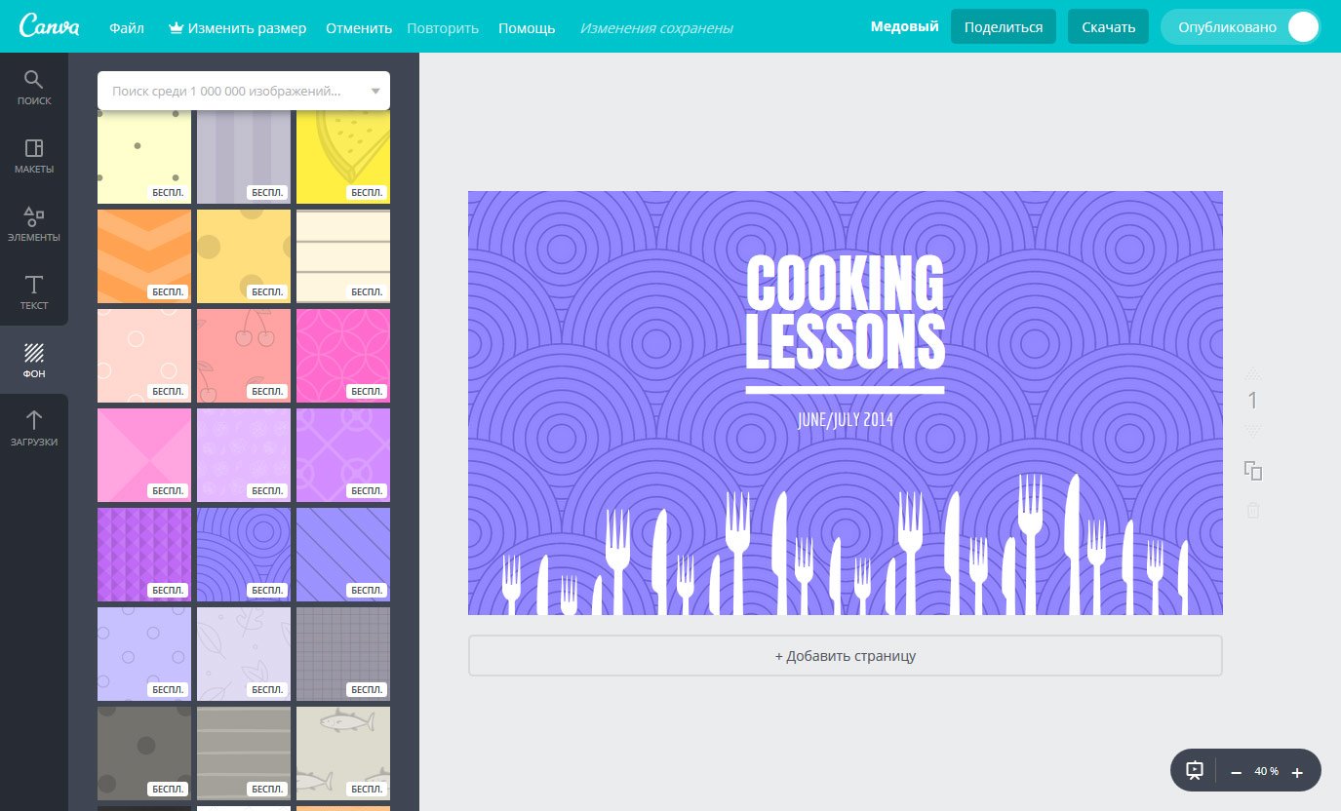Screen dimensions: 1341x811
Task: Delete page with trash icon
Action: (1253, 510)
